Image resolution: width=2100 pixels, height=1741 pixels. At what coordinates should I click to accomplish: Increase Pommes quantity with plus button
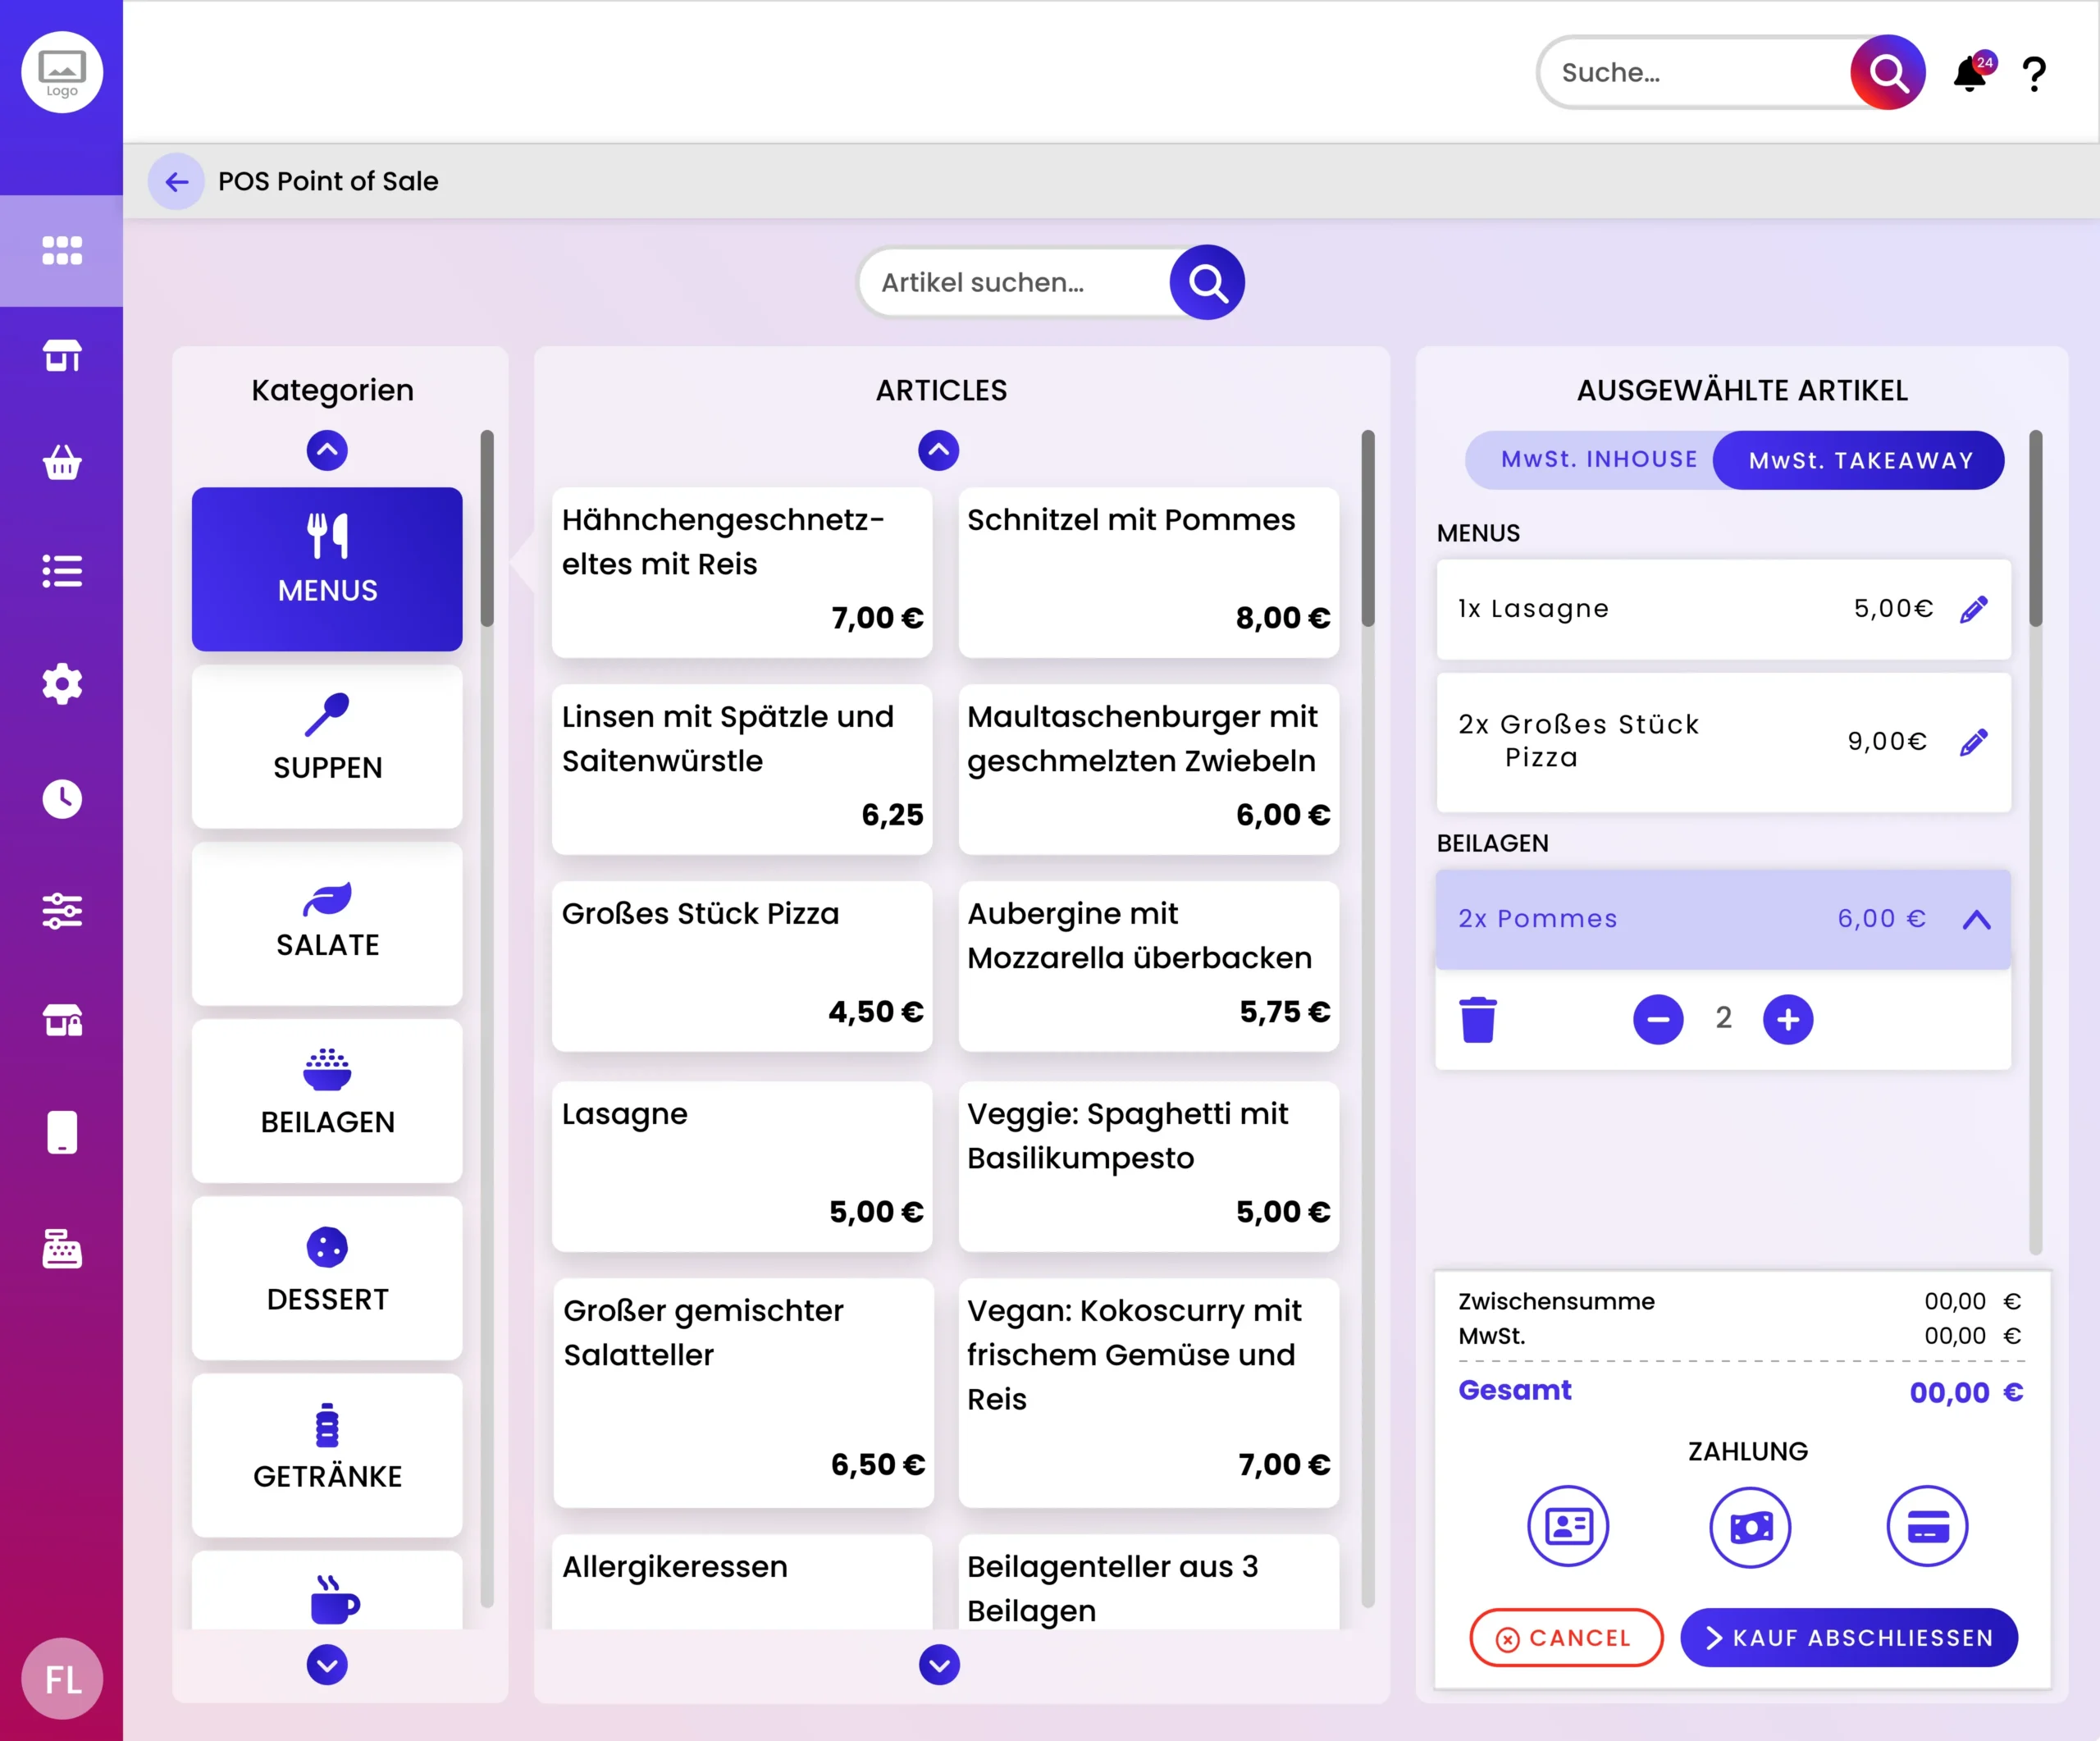click(x=1788, y=1019)
